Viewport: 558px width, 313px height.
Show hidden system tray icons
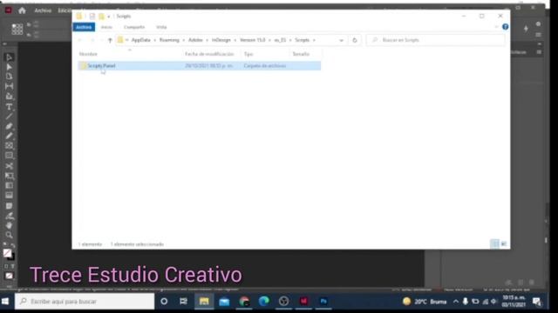click(x=456, y=302)
